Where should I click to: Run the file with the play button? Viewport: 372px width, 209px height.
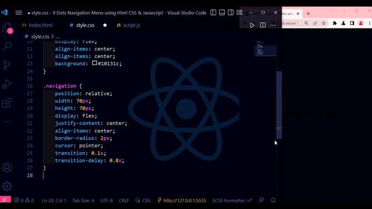(x=252, y=25)
